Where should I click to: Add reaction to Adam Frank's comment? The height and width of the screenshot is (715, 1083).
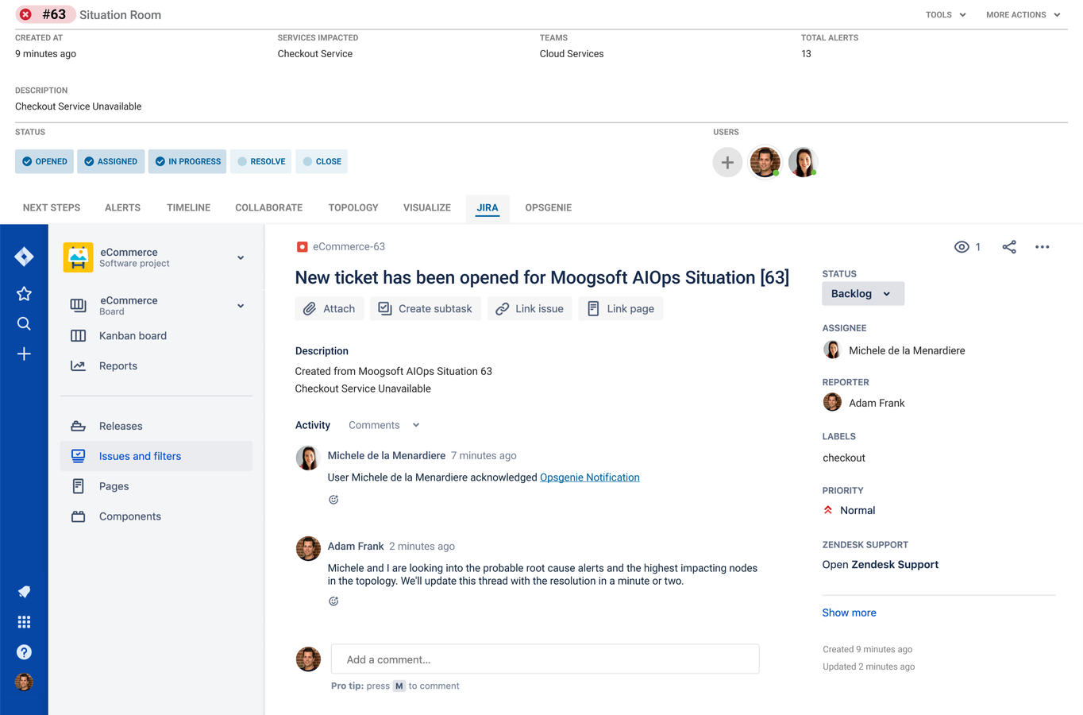tap(333, 601)
